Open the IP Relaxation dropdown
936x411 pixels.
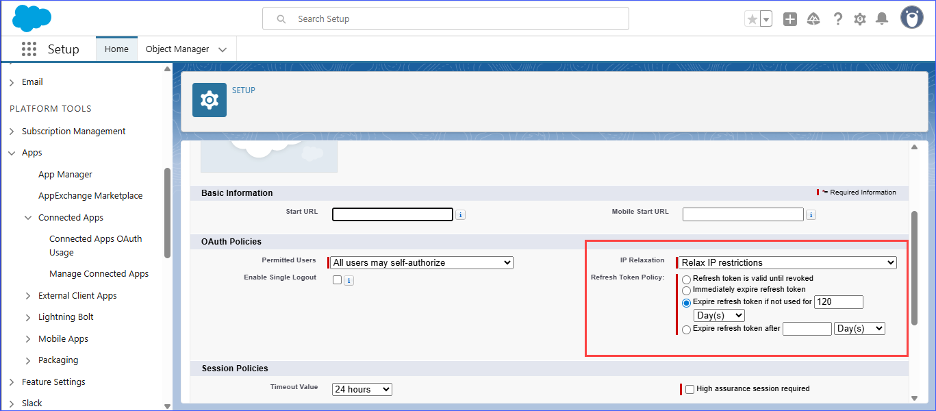pyautogui.click(x=788, y=262)
